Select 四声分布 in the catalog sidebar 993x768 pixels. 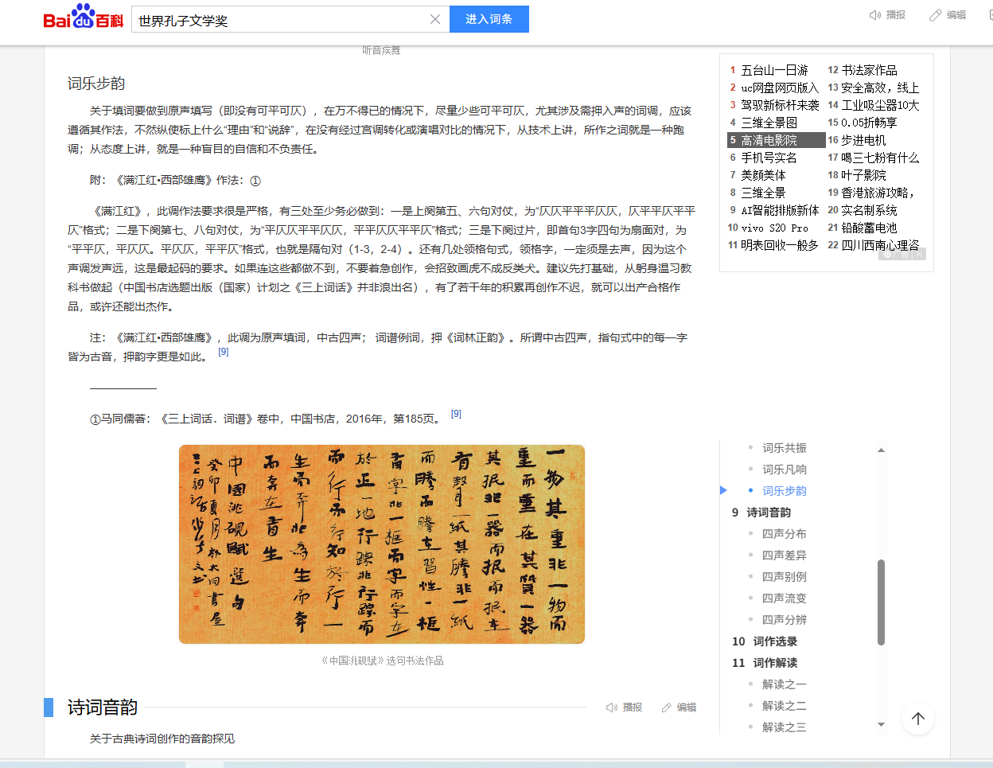(784, 534)
